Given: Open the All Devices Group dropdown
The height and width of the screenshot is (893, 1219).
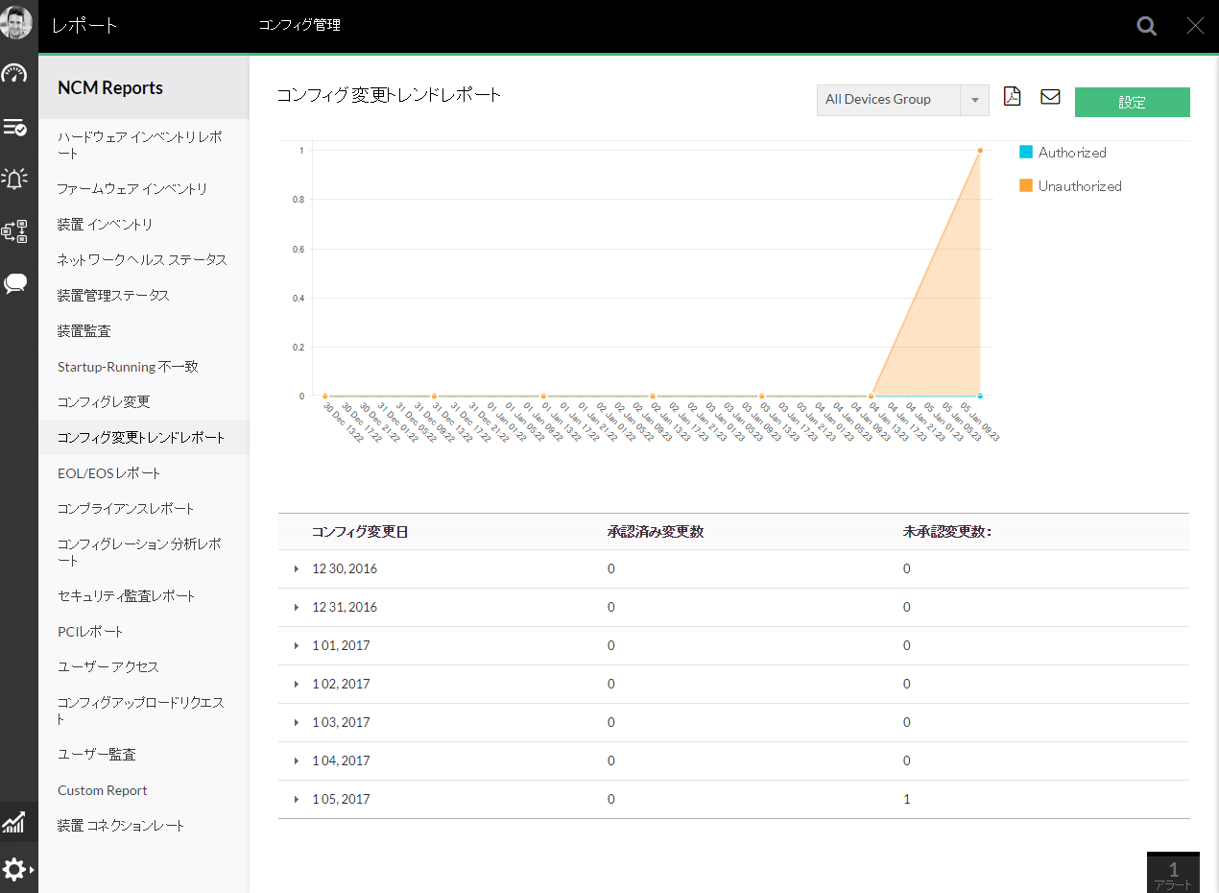Looking at the screenshot, I should [902, 100].
